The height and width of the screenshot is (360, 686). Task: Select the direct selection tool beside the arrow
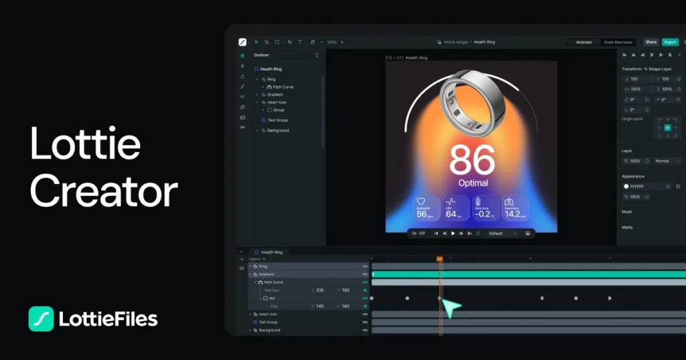click(x=267, y=42)
